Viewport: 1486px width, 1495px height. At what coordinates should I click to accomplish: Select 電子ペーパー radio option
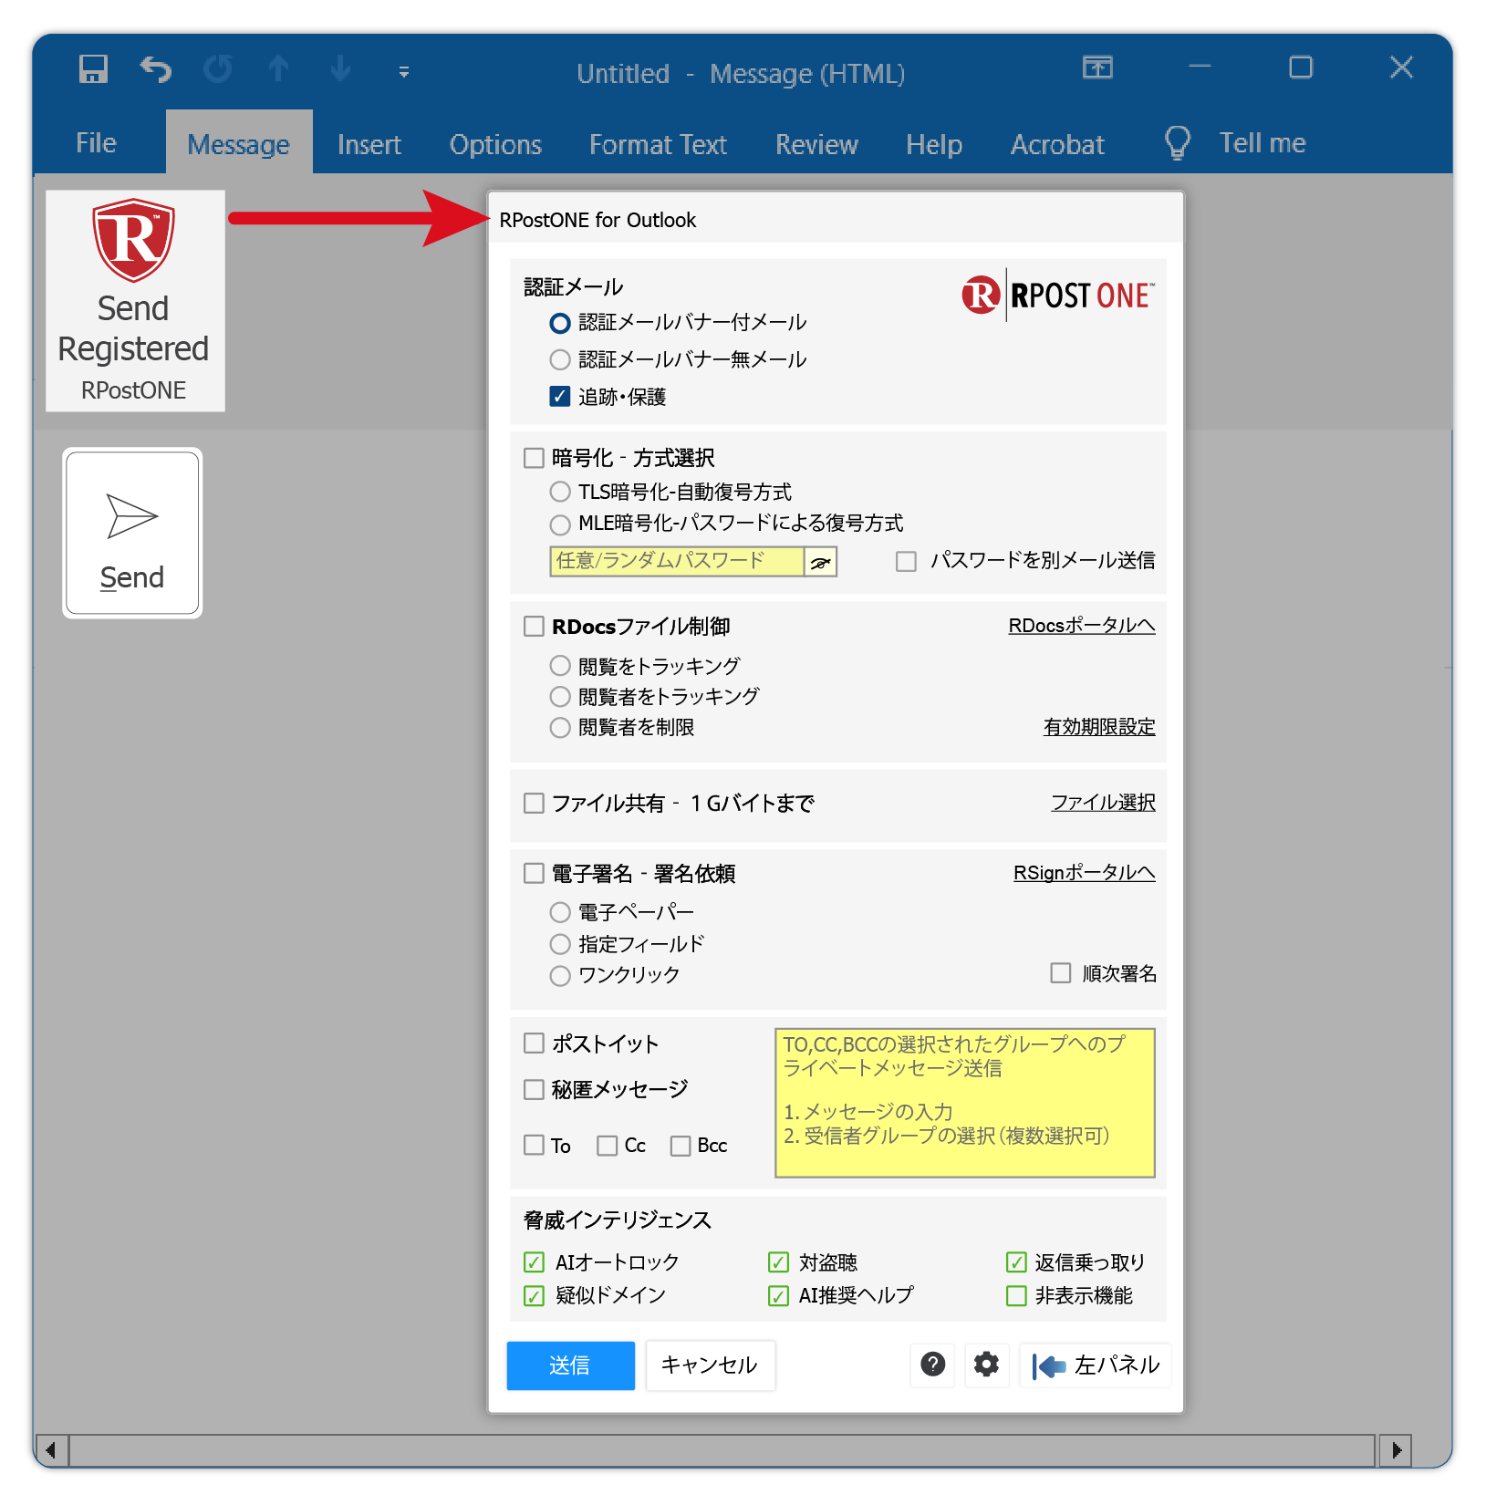point(560,913)
